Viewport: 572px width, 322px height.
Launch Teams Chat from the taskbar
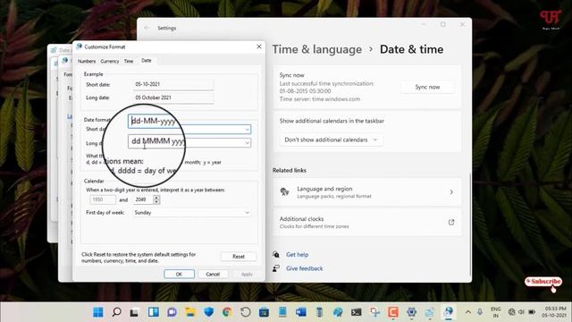[172, 312]
